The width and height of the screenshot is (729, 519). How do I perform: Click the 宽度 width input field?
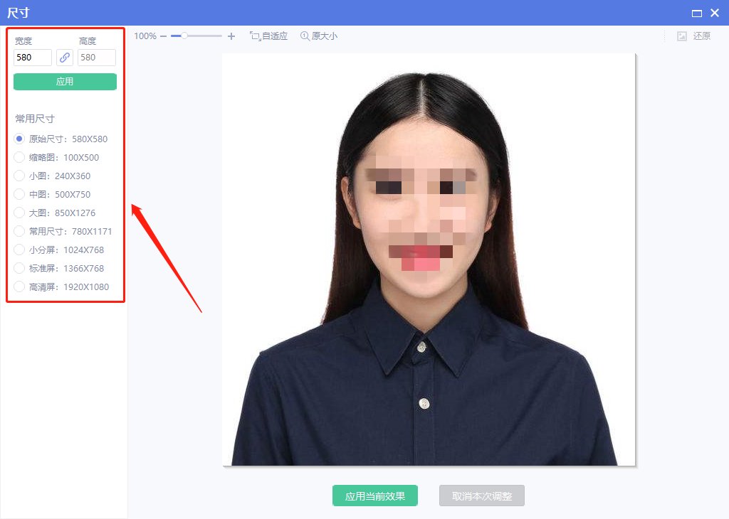32,58
